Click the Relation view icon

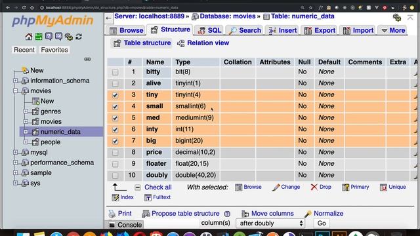pos(181,43)
